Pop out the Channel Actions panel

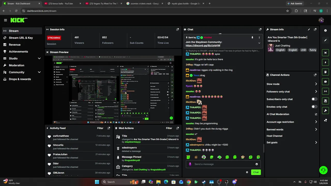[315, 75]
